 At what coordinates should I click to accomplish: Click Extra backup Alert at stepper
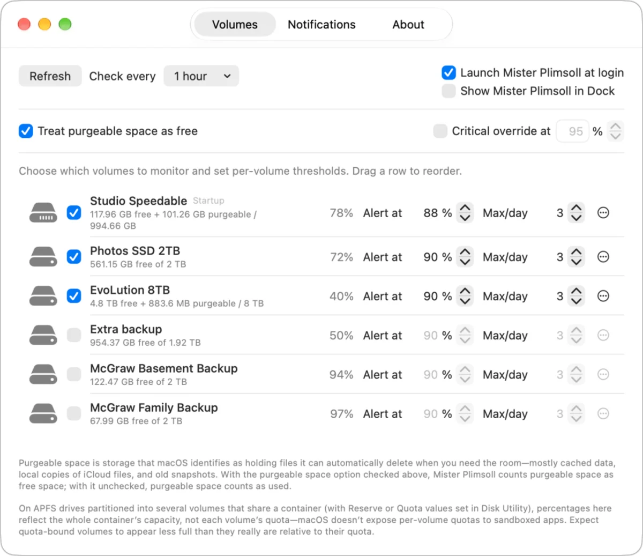[x=465, y=335]
